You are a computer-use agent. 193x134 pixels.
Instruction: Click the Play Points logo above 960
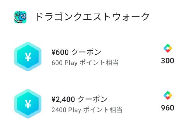[168, 95]
